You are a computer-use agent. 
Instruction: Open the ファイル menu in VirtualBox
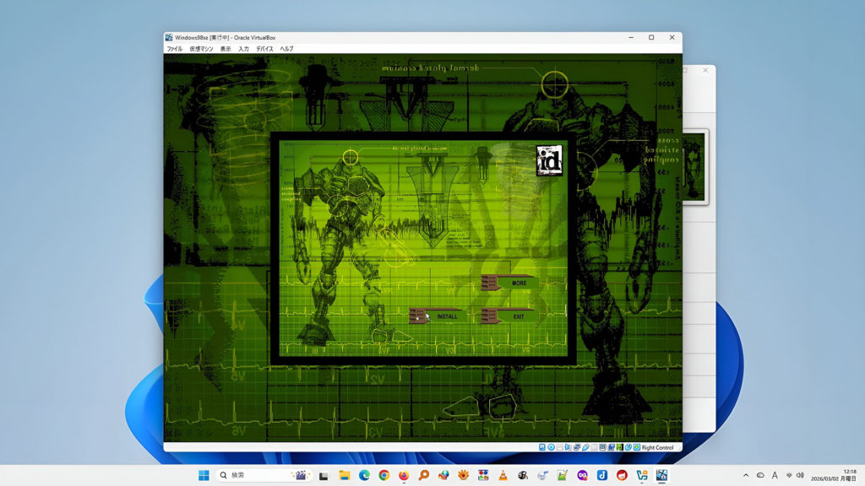click(174, 49)
